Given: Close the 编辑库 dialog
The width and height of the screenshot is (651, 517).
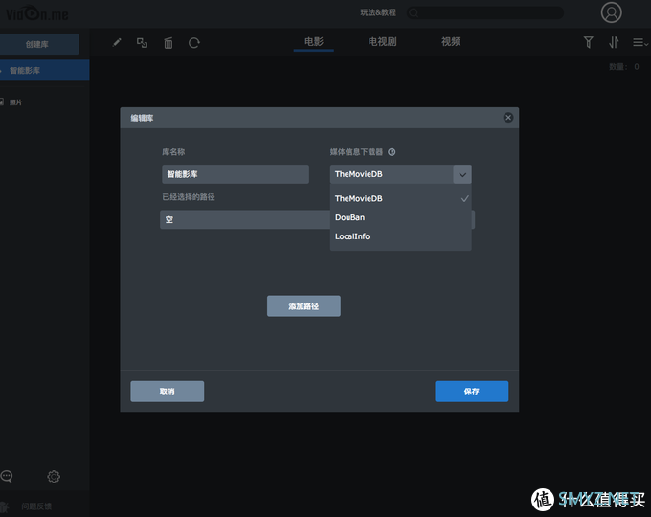Looking at the screenshot, I should click(508, 118).
